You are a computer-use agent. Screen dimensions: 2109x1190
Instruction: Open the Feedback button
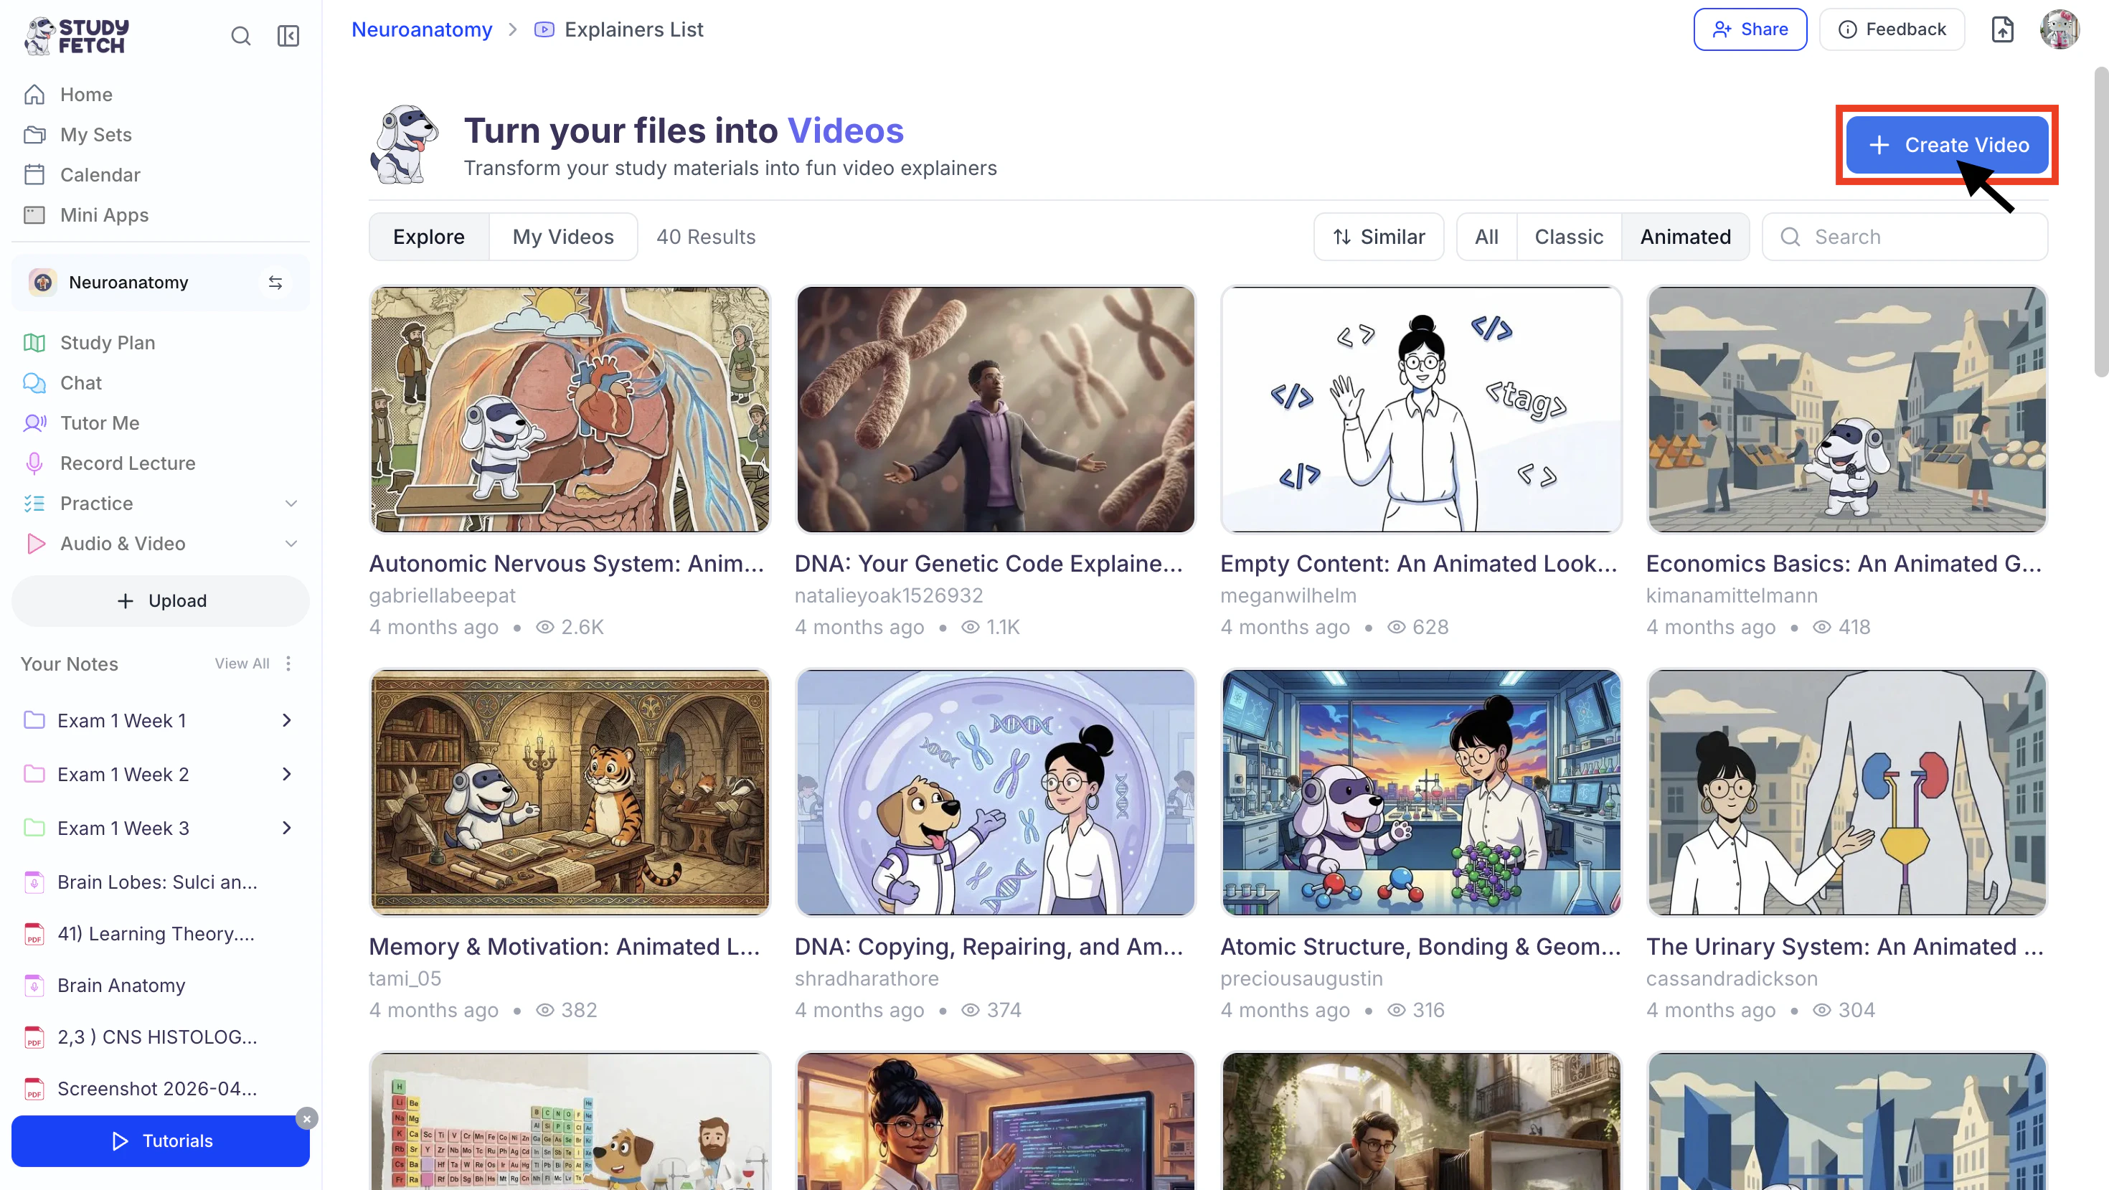[1892, 29]
